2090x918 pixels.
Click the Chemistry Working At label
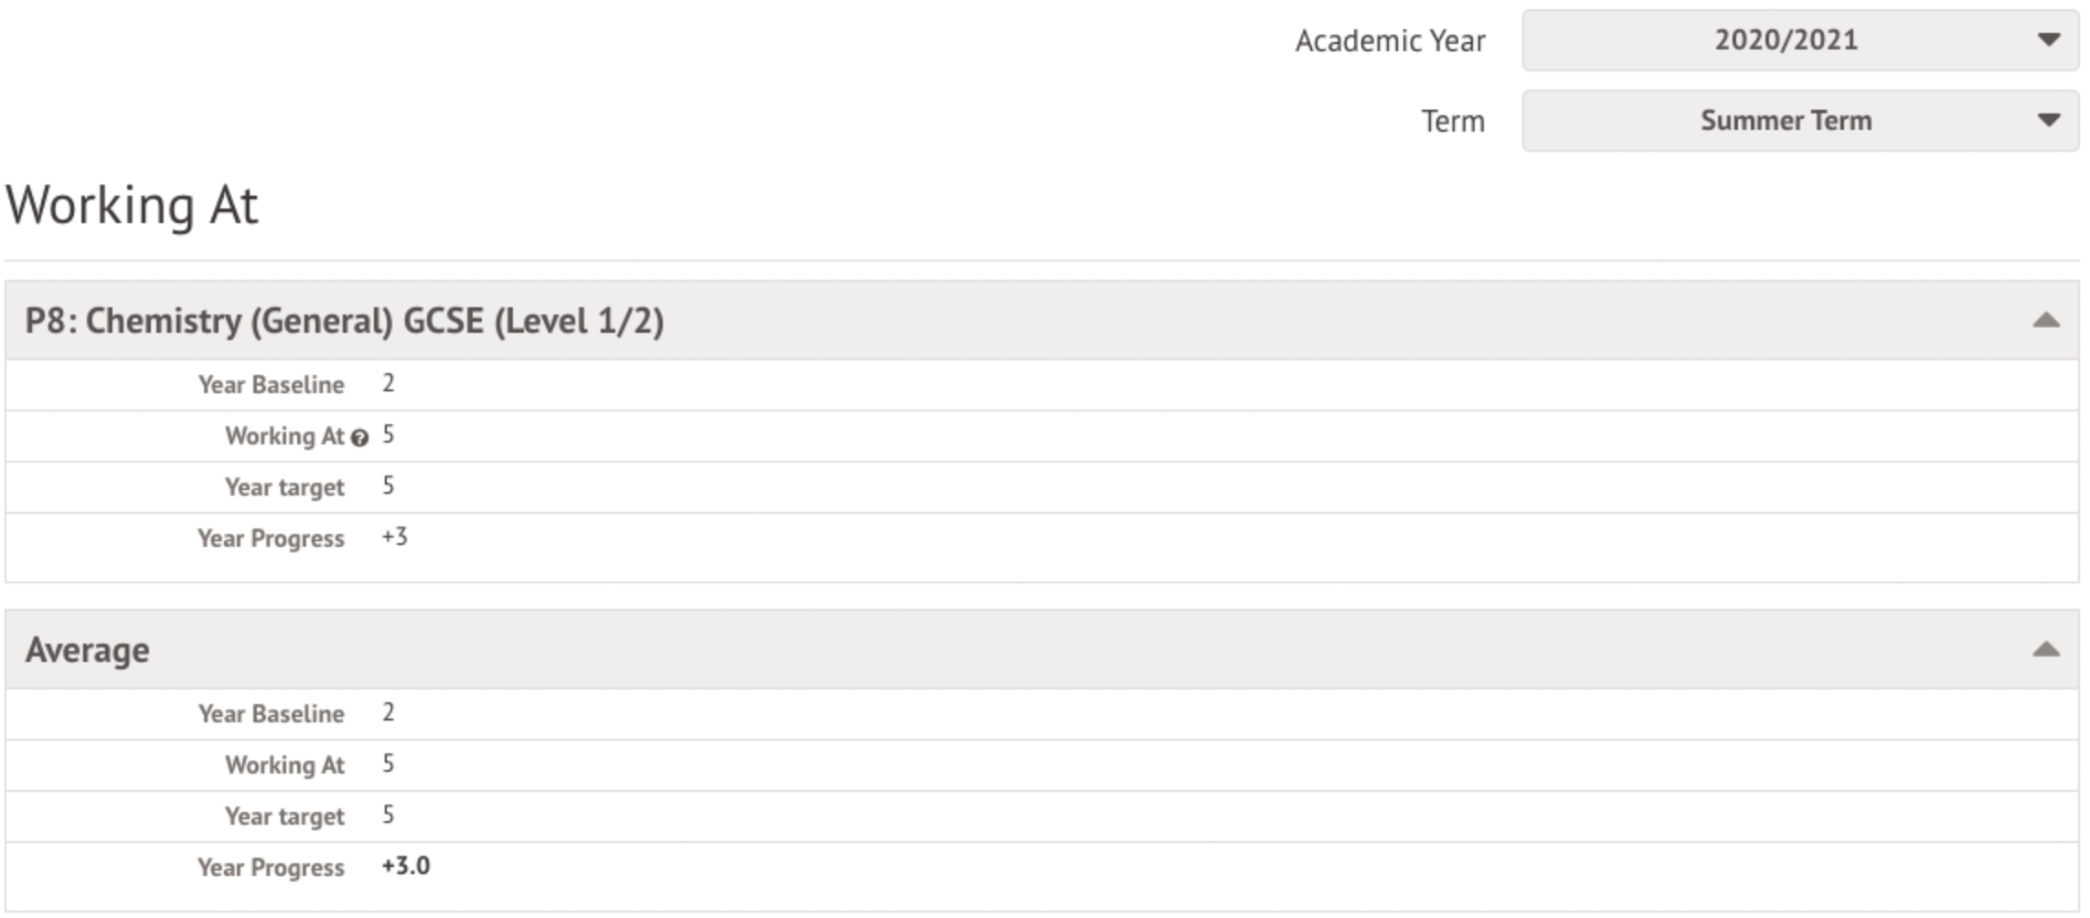click(284, 436)
